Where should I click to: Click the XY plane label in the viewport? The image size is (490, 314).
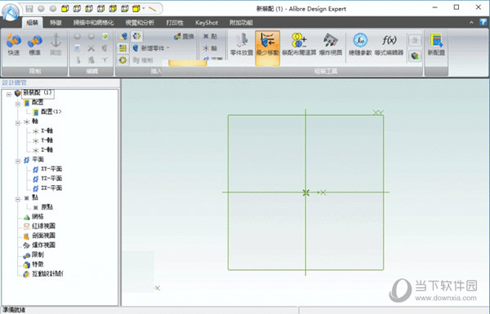click(x=378, y=113)
